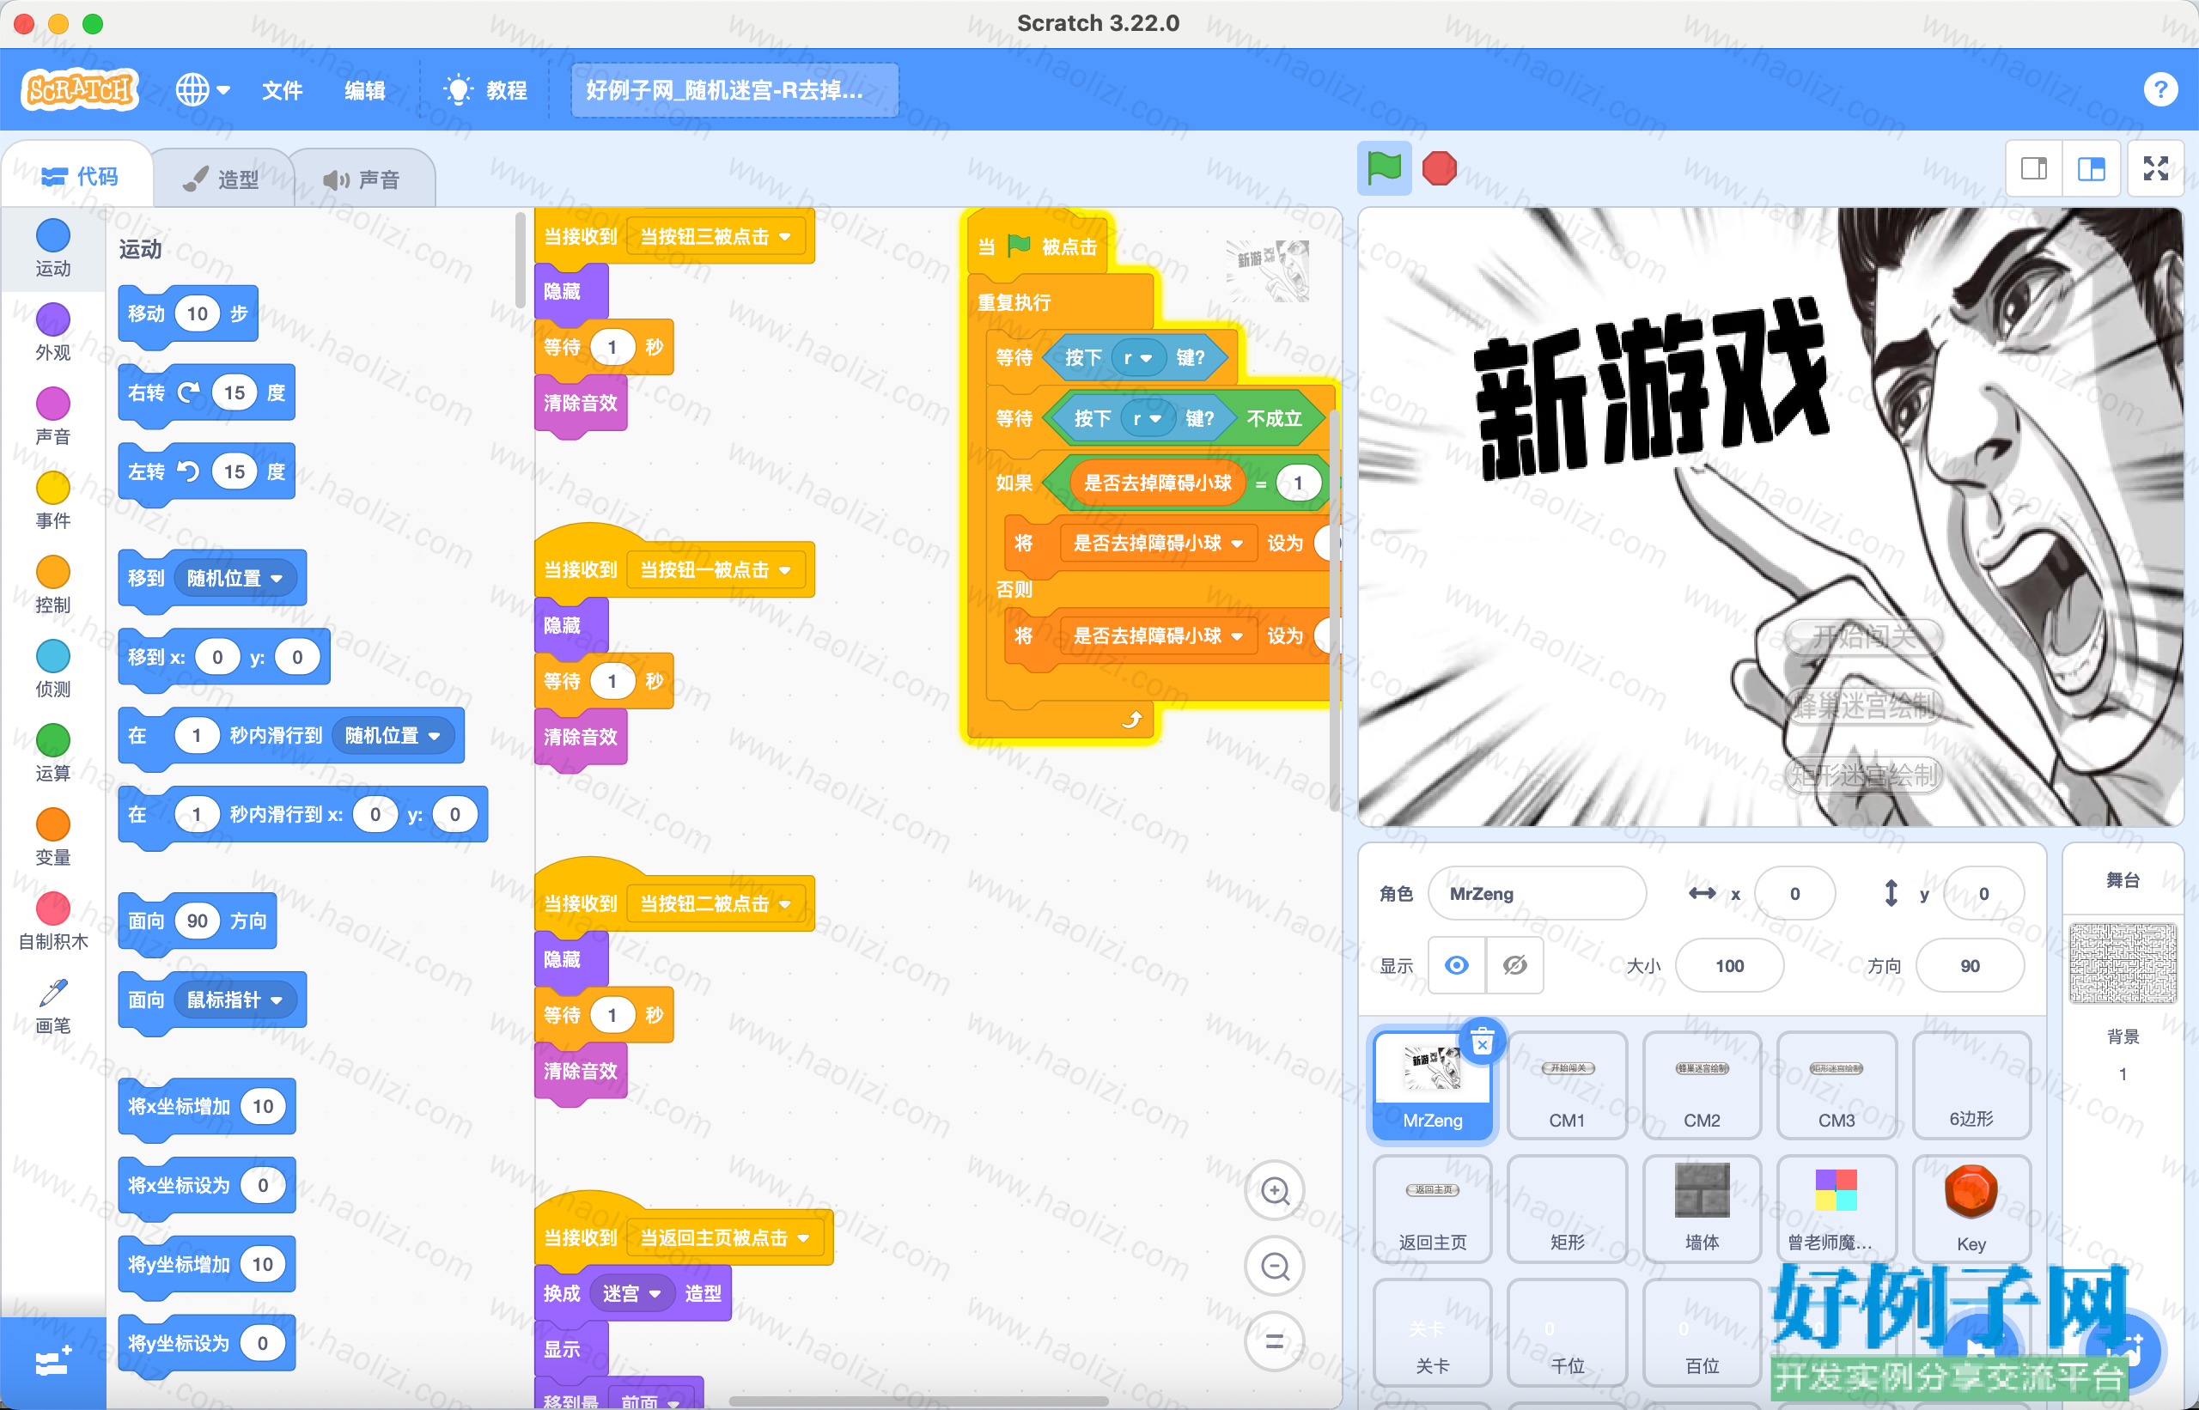The image size is (2199, 1410).
Task: Select the CM1 sprite
Action: [x=1567, y=1085]
